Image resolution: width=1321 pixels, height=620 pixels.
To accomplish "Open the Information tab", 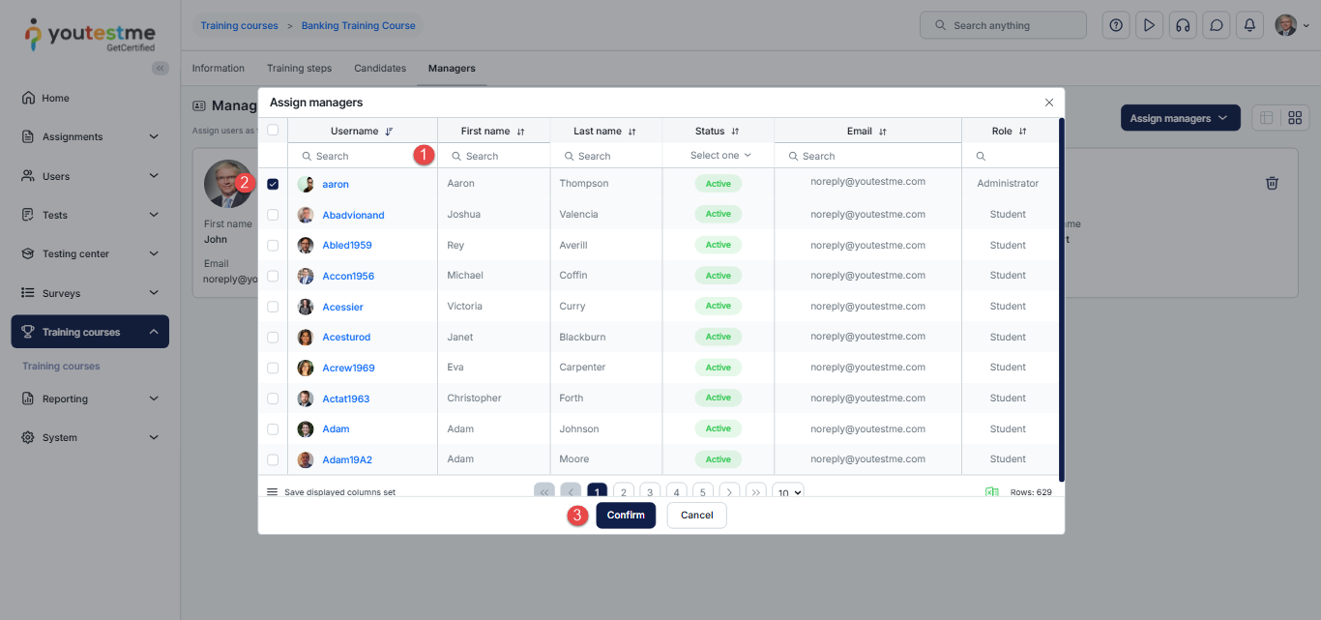I will (x=219, y=69).
